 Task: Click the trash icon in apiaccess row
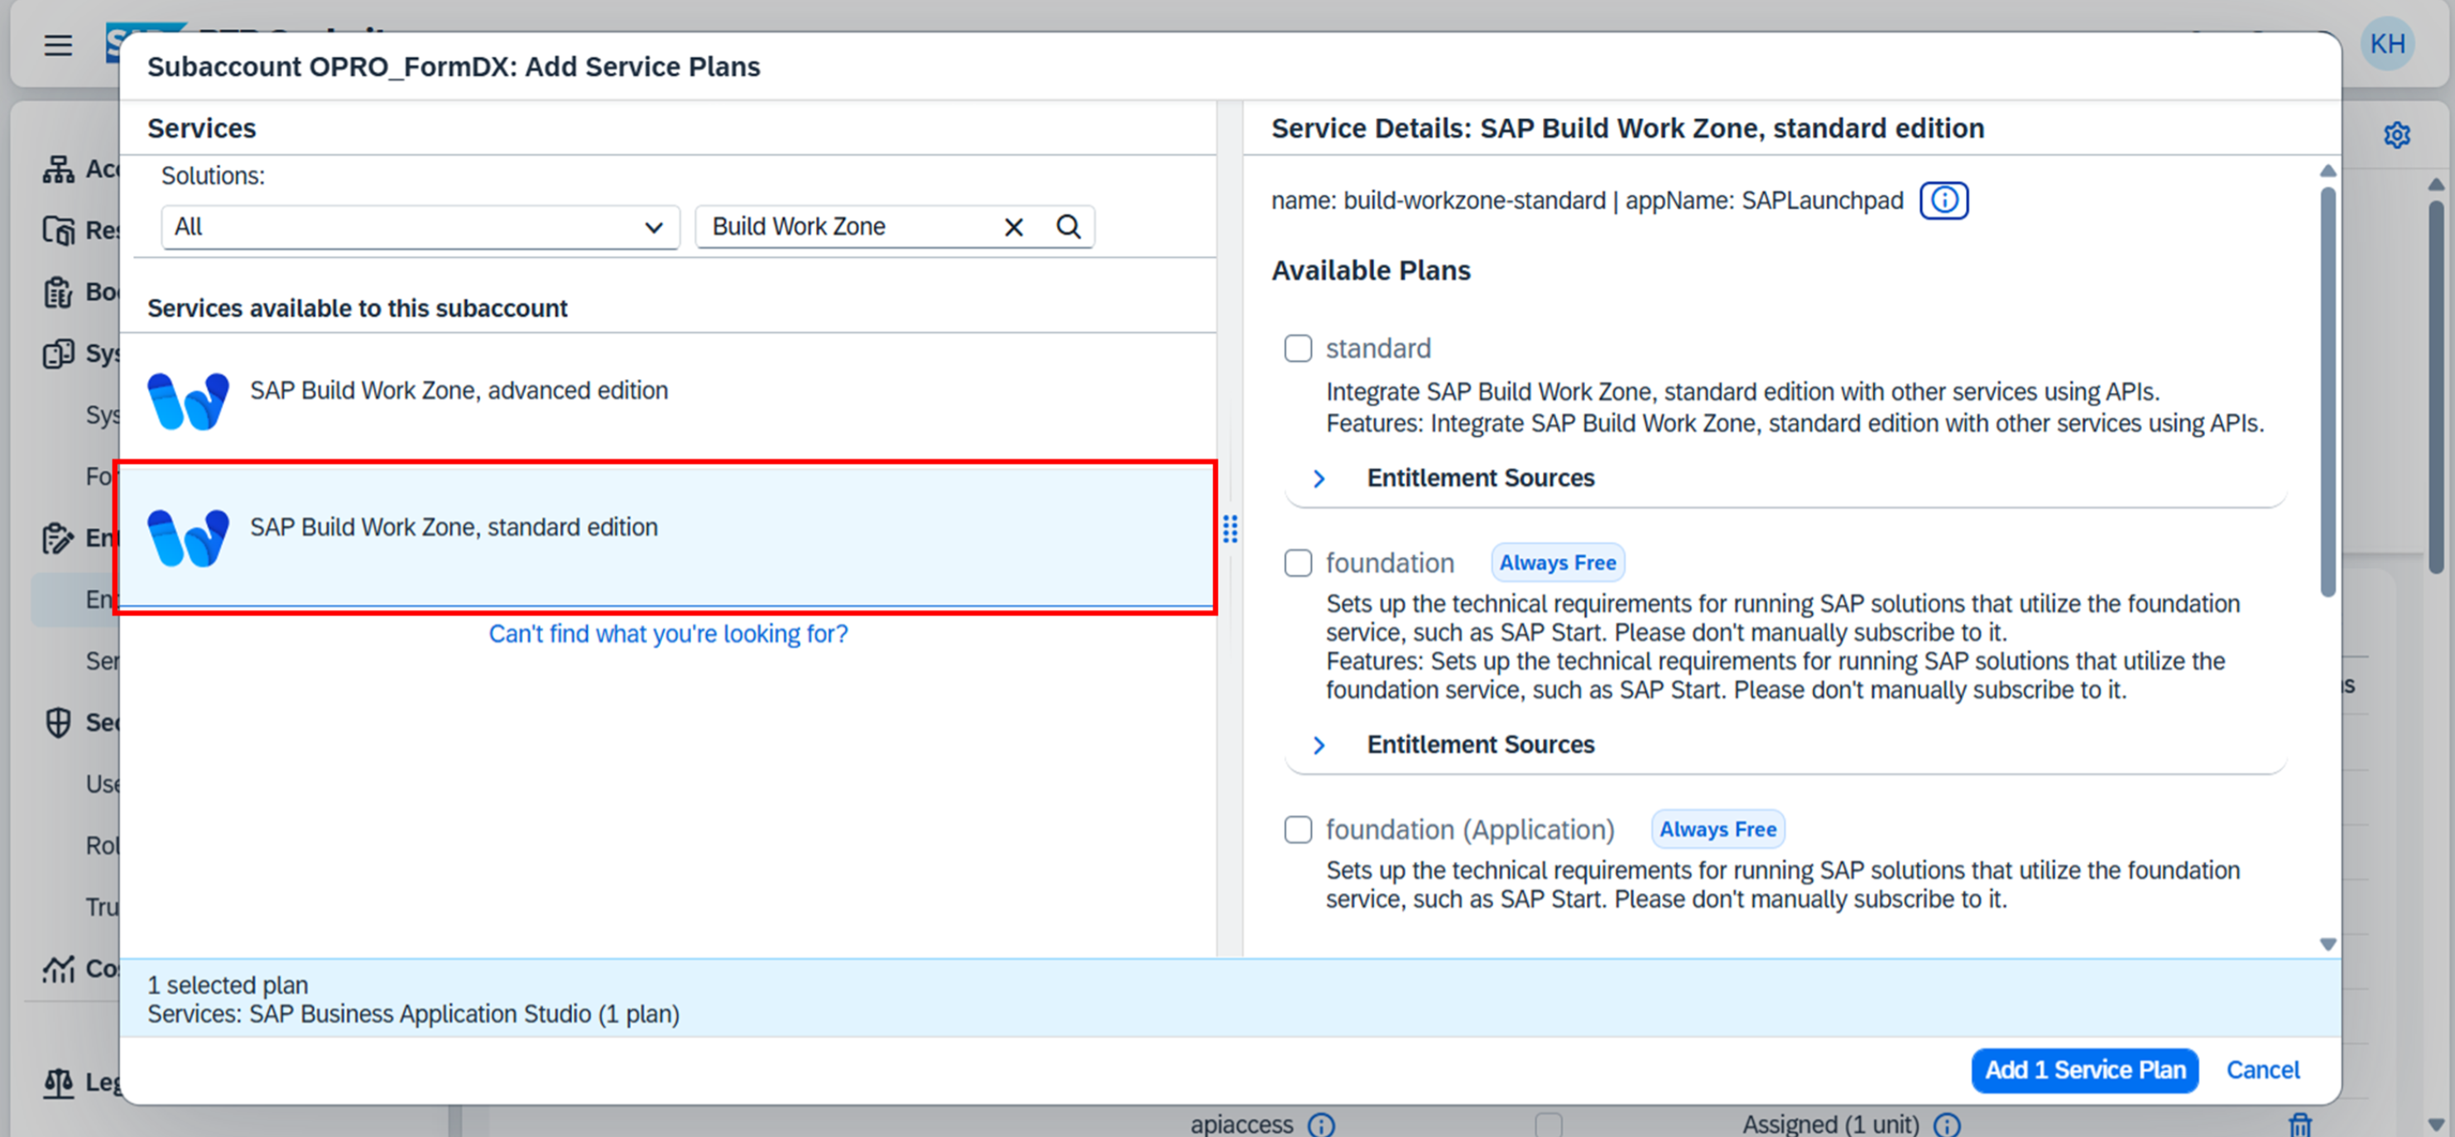[2299, 1125]
